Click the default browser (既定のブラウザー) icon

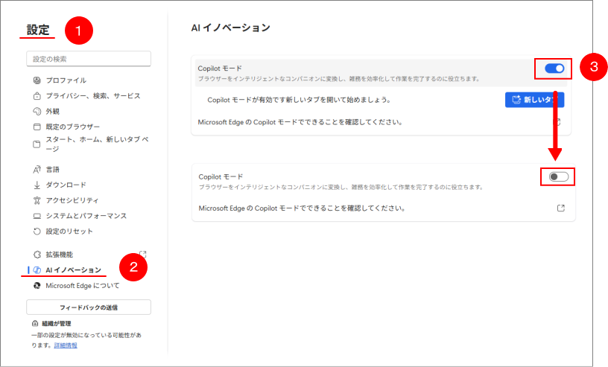point(37,127)
